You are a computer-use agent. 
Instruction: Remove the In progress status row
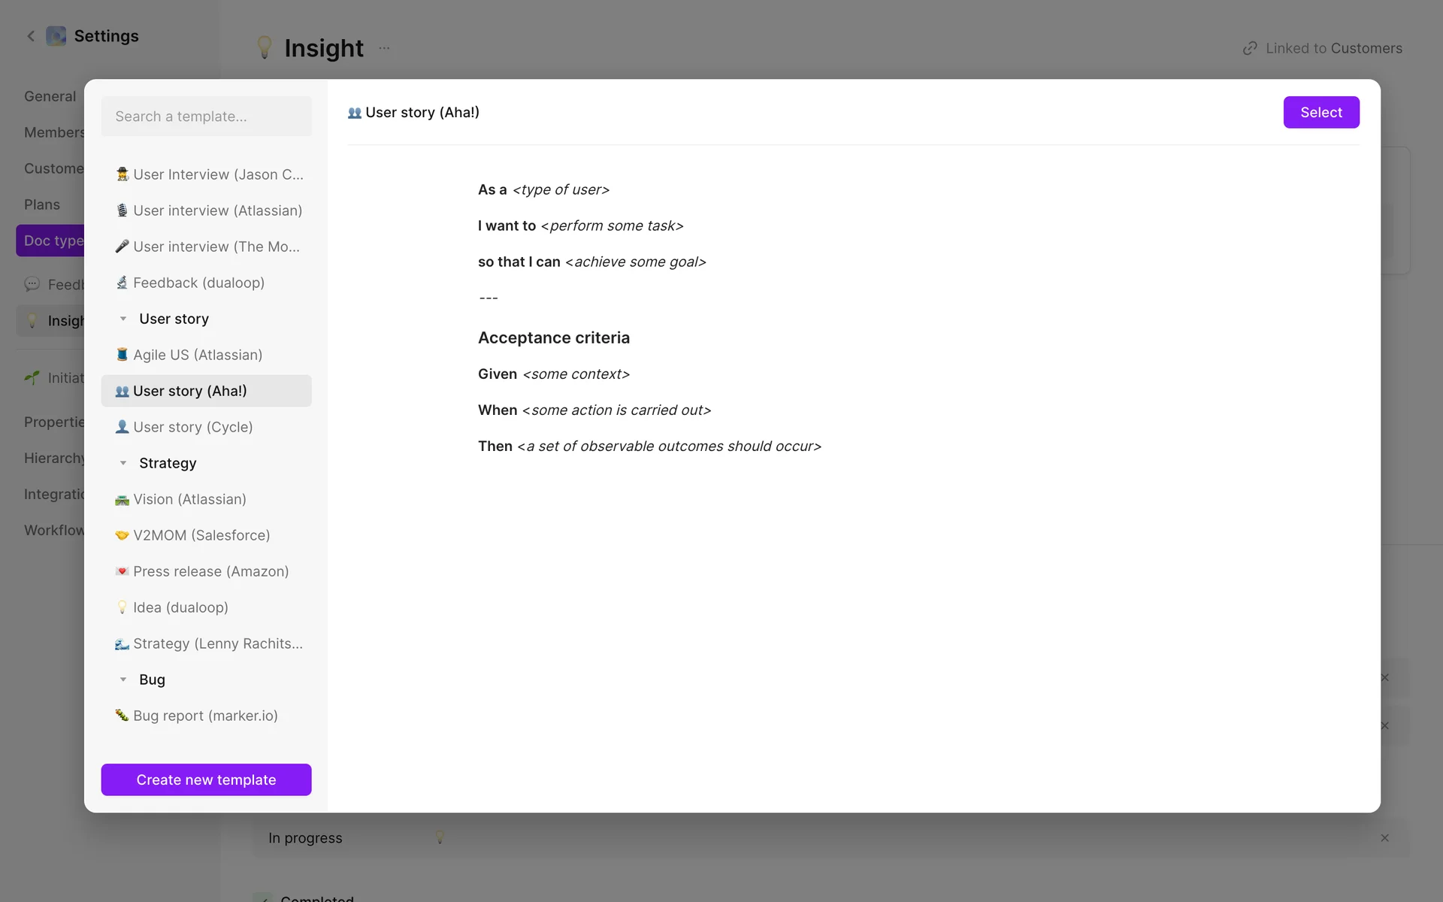click(1384, 838)
